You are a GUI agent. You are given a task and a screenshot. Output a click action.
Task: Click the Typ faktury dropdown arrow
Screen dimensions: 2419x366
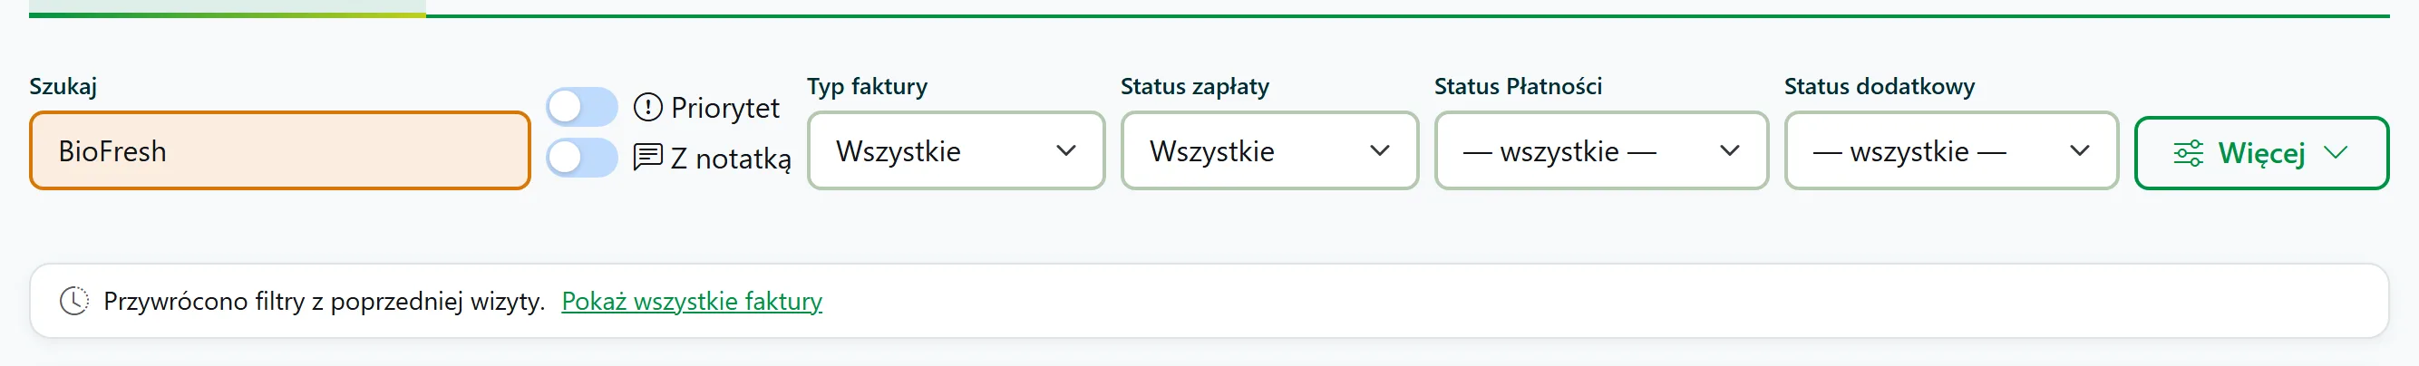pyautogui.click(x=1066, y=150)
